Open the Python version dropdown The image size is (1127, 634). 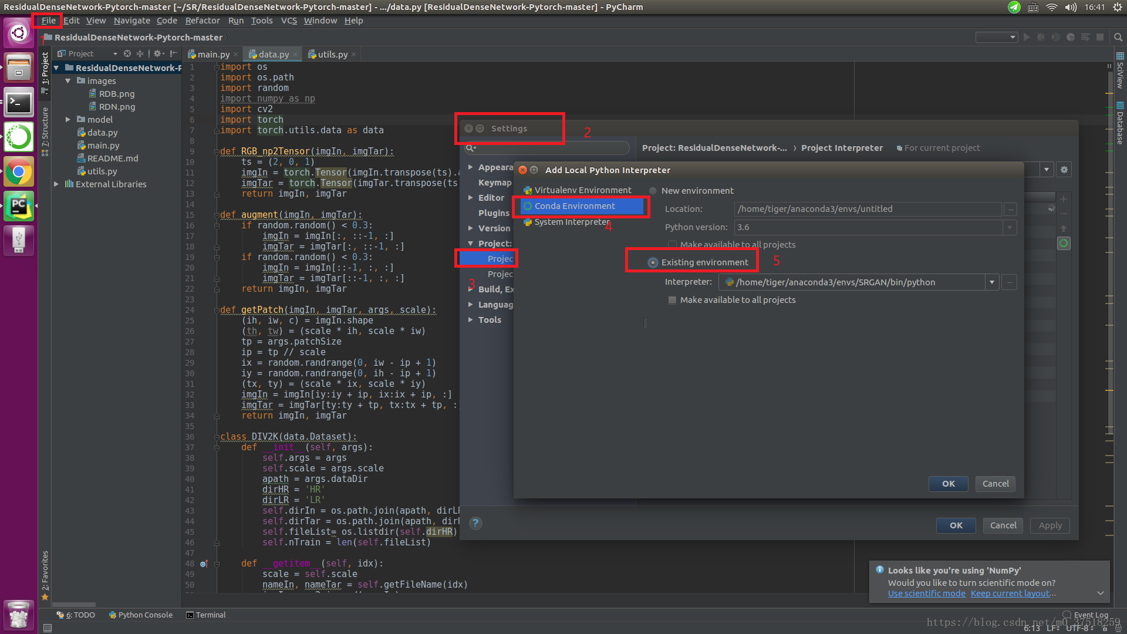click(1010, 227)
